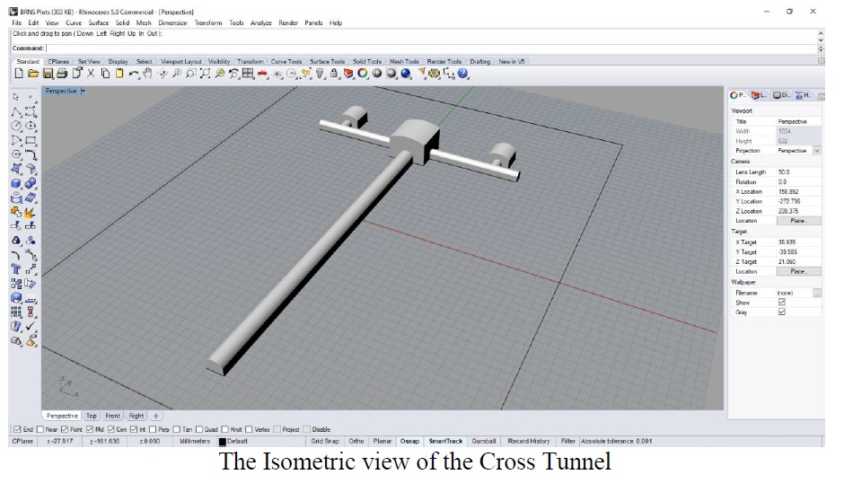
Task: Open the File menu
Action: point(17,22)
